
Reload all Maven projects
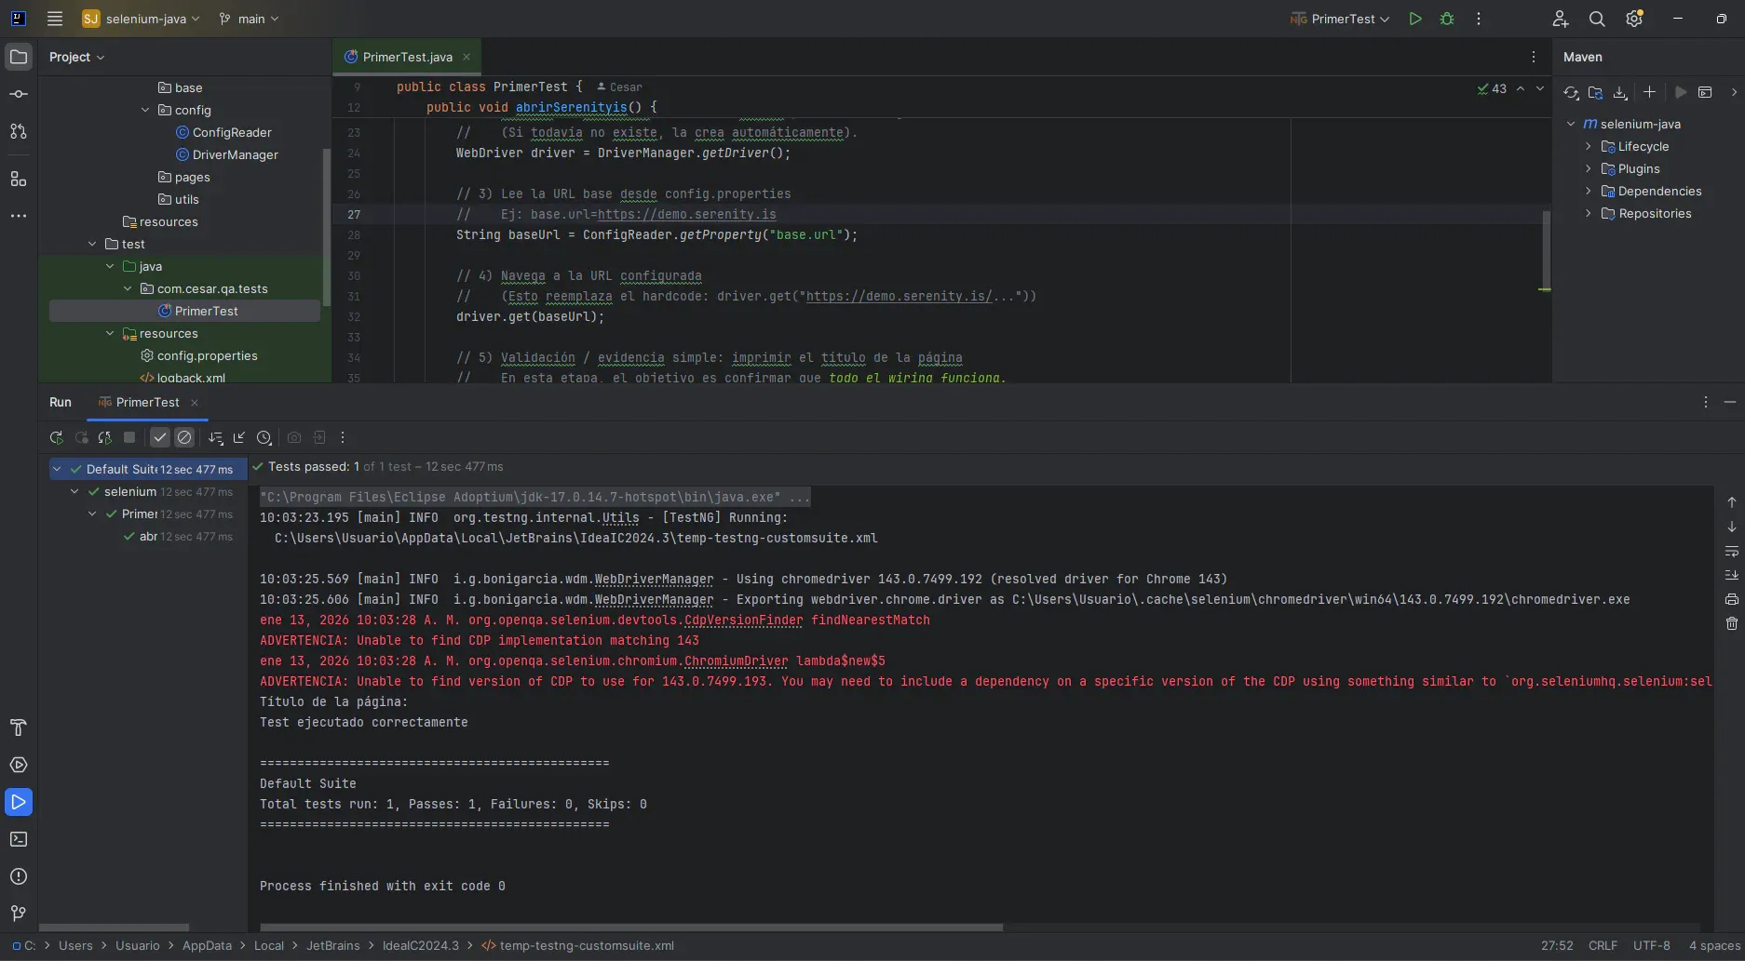coord(1571,92)
